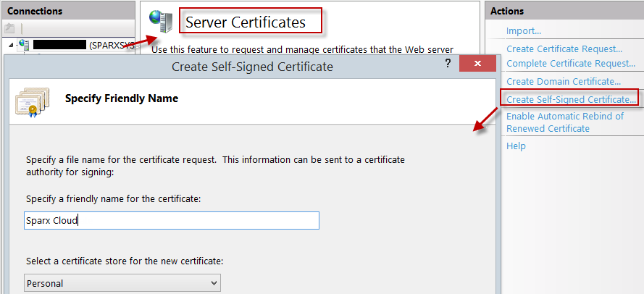The image size is (644, 294).
Task: Click the grayed toolbar icon under Connections
Action: click(x=10, y=28)
